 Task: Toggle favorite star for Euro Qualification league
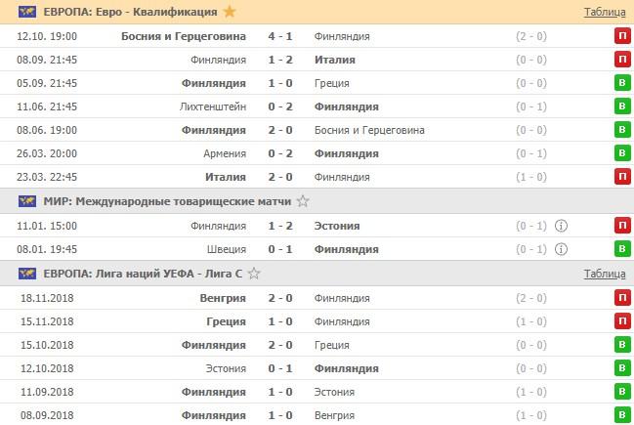(x=230, y=12)
